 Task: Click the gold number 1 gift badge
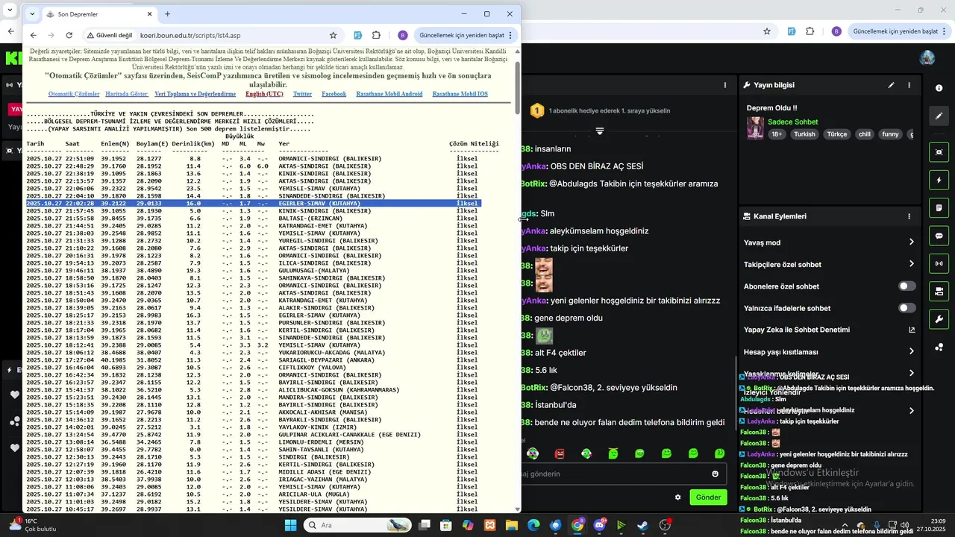[536, 110]
